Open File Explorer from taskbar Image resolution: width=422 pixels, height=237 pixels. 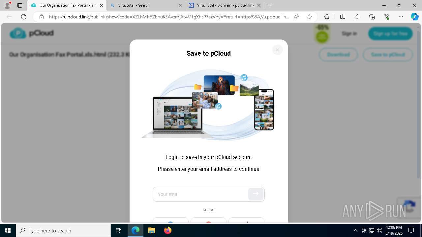click(152, 230)
